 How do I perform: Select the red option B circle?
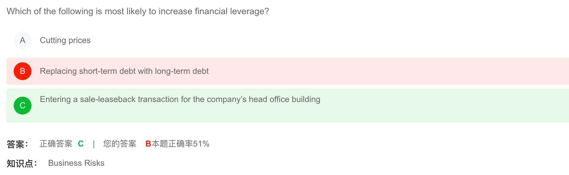click(23, 71)
